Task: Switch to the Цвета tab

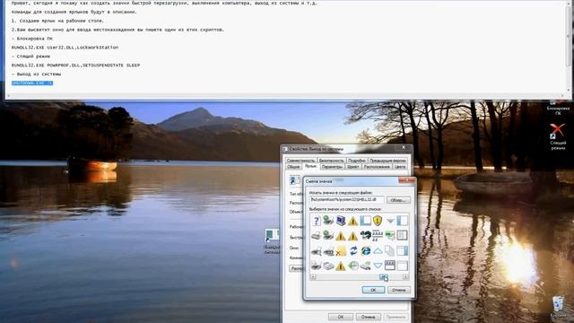Action: [400, 167]
